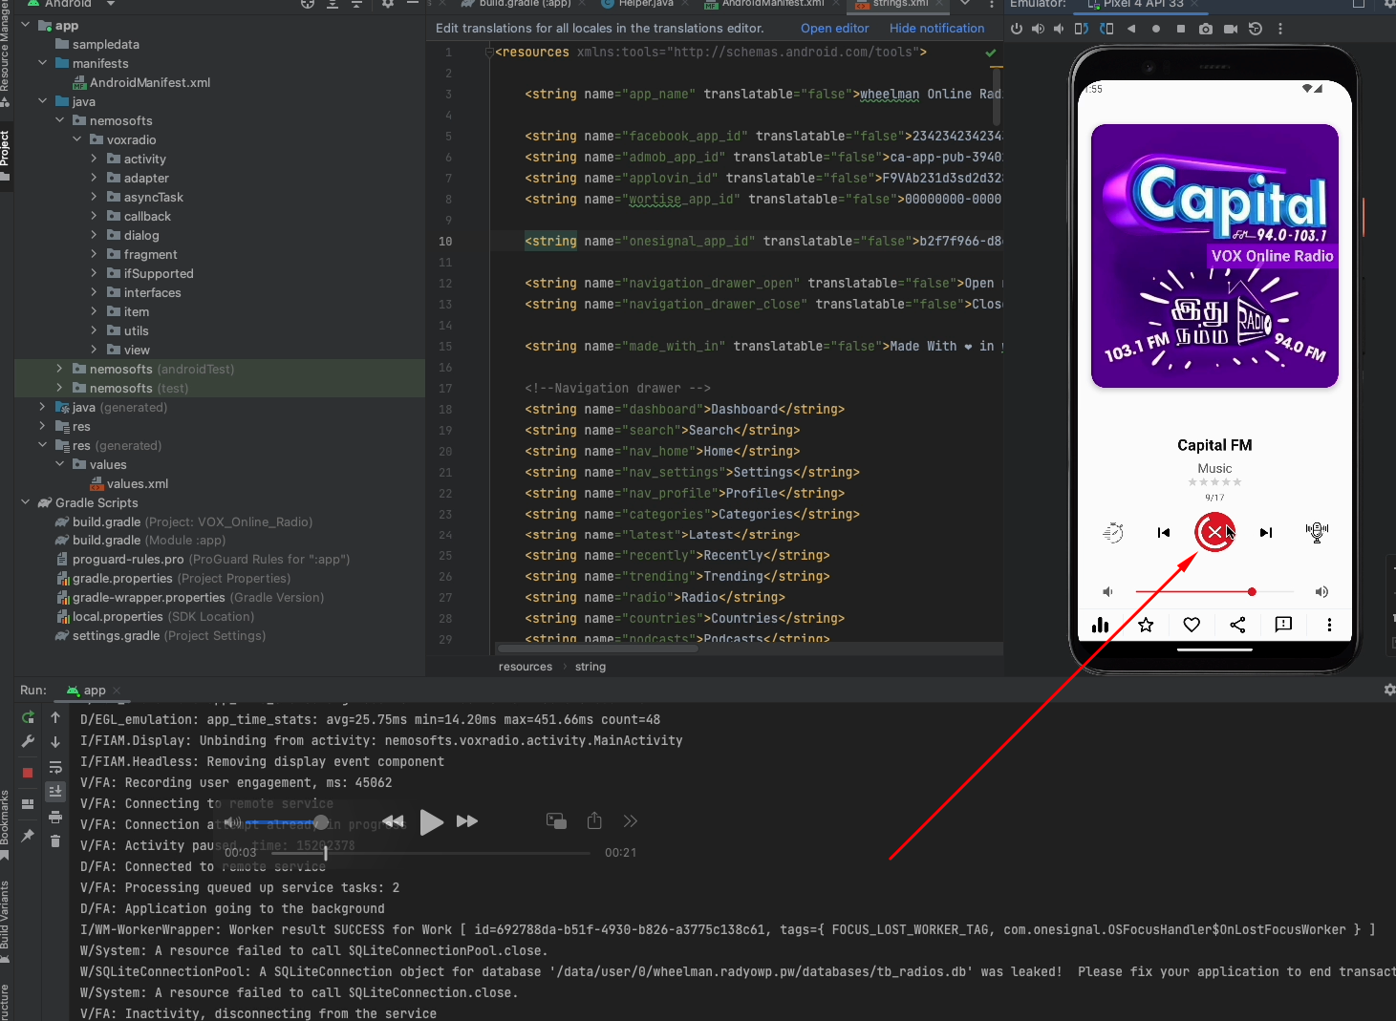The width and height of the screenshot is (1396, 1021).
Task: Rotate the emulator right
Action: pyautogui.click(x=1106, y=29)
